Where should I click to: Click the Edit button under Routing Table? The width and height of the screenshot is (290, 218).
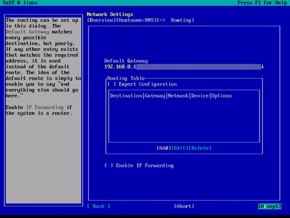click(x=180, y=148)
